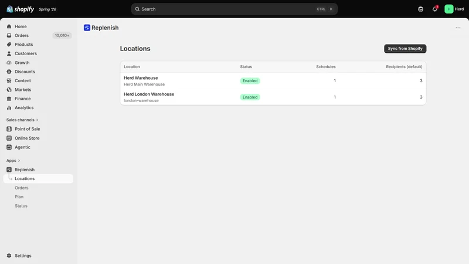Click the Settings gear icon

click(9, 256)
